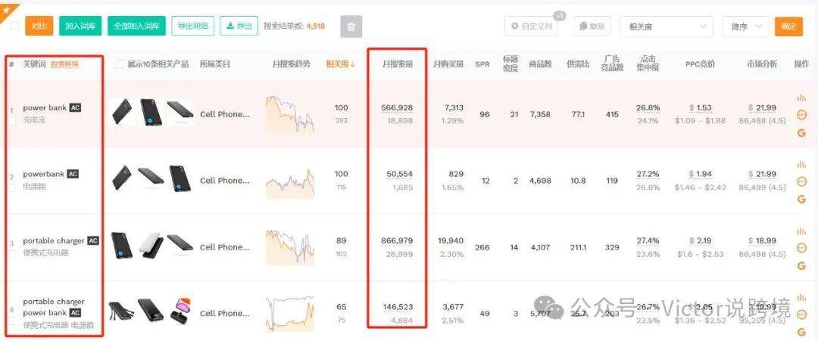Open the 自定义列 custom columns selector
The height and width of the screenshot is (341, 818).
pyautogui.click(x=531, y=26)
